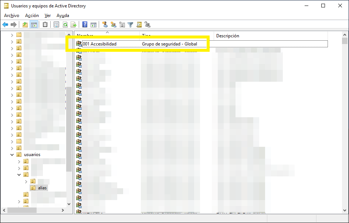
Task: Click the Find objects magnifier icon
Action: [x=139, y=24]
